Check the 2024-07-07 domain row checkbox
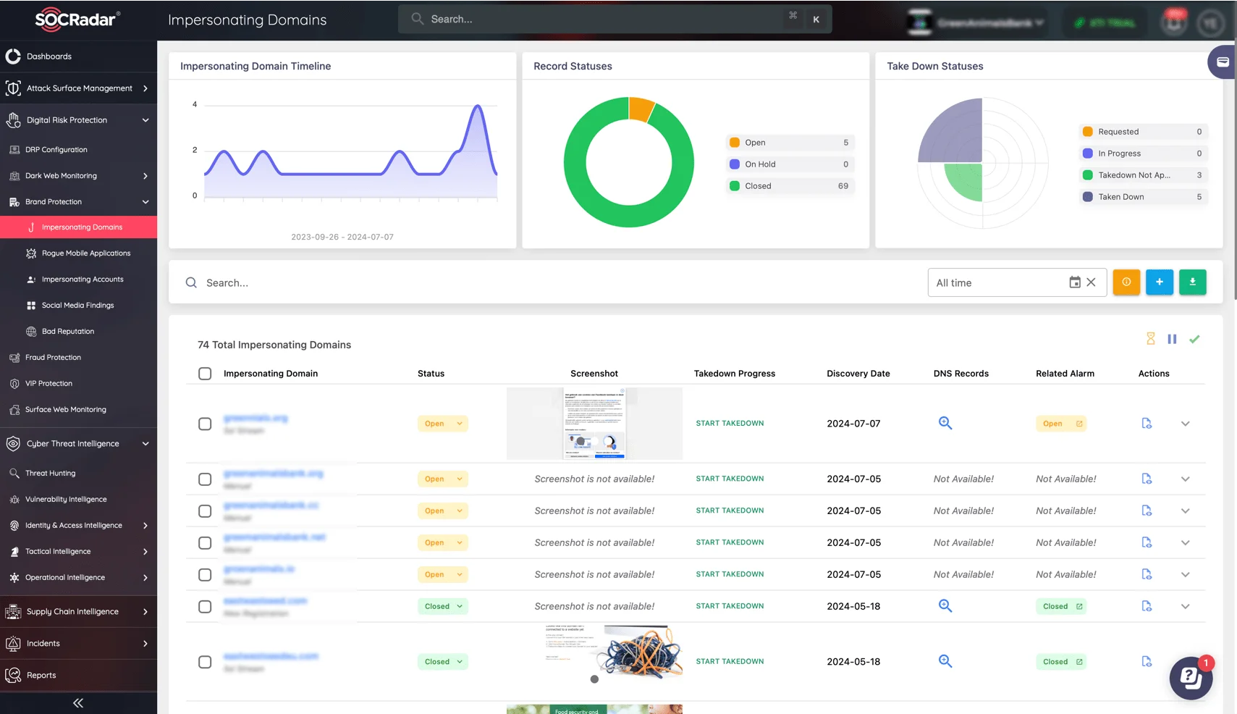 pyautogui.click(x=205, y=424)
